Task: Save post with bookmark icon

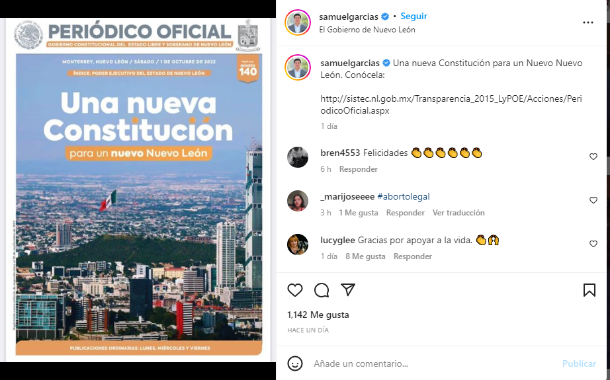Action: 589,290
